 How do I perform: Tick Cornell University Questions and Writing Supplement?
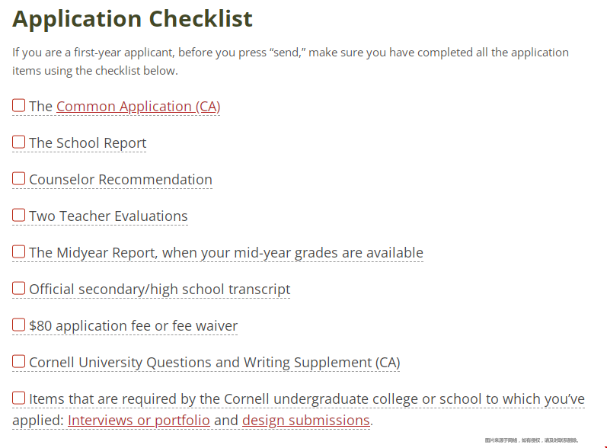pos(18,362)
